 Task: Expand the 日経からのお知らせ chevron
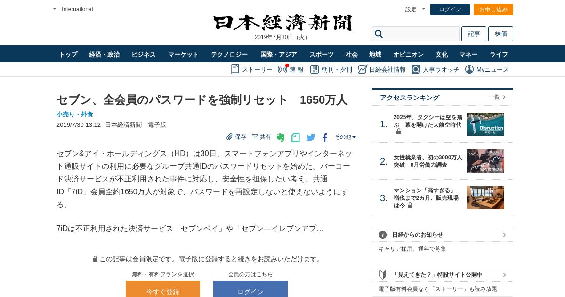tap(504, 235)
